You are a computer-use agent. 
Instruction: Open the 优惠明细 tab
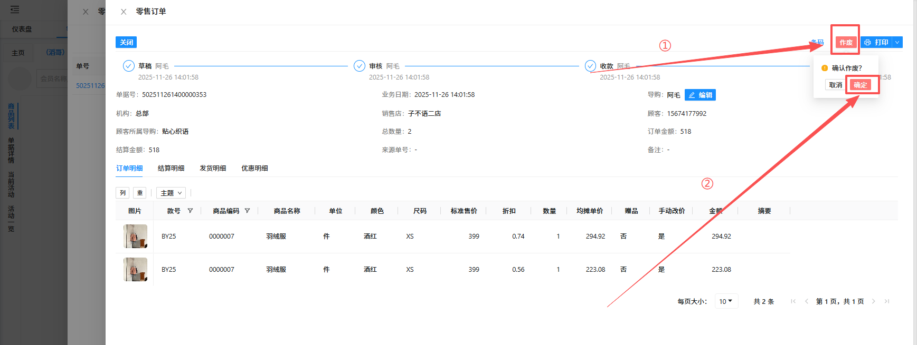pyautogui.click(x=254, y=168)
